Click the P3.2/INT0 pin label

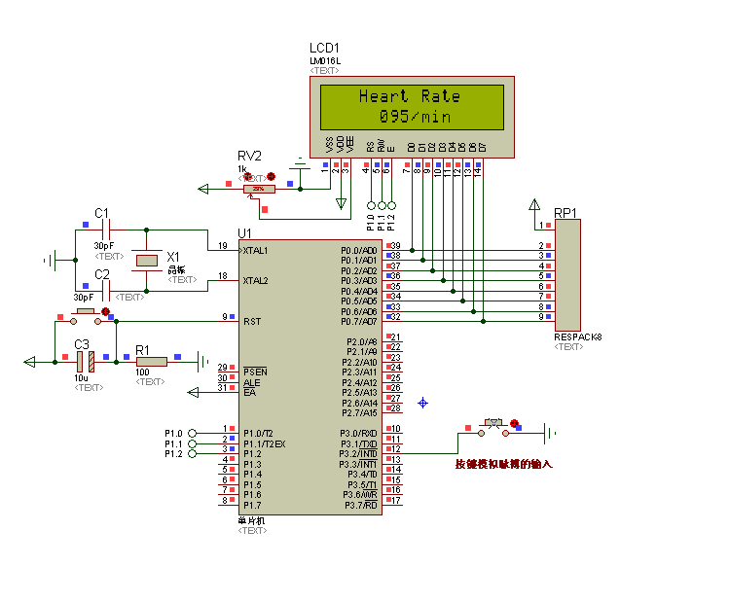pyautogui.click(x=358, y=454)
